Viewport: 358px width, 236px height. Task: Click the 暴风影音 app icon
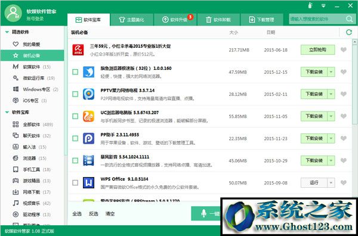88,160
